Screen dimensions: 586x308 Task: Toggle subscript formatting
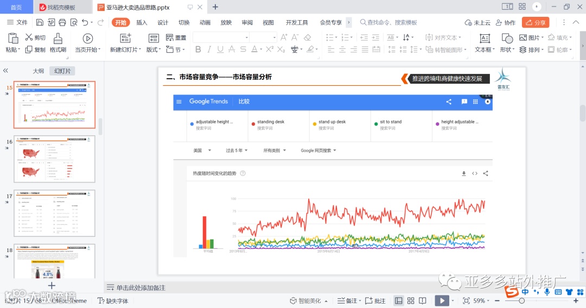pos(282,49)
